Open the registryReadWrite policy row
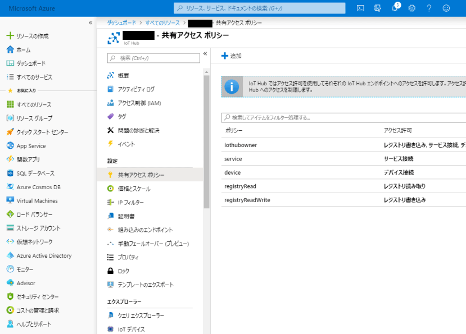Screen dimensions: 466x334 [x=343, y=200]
